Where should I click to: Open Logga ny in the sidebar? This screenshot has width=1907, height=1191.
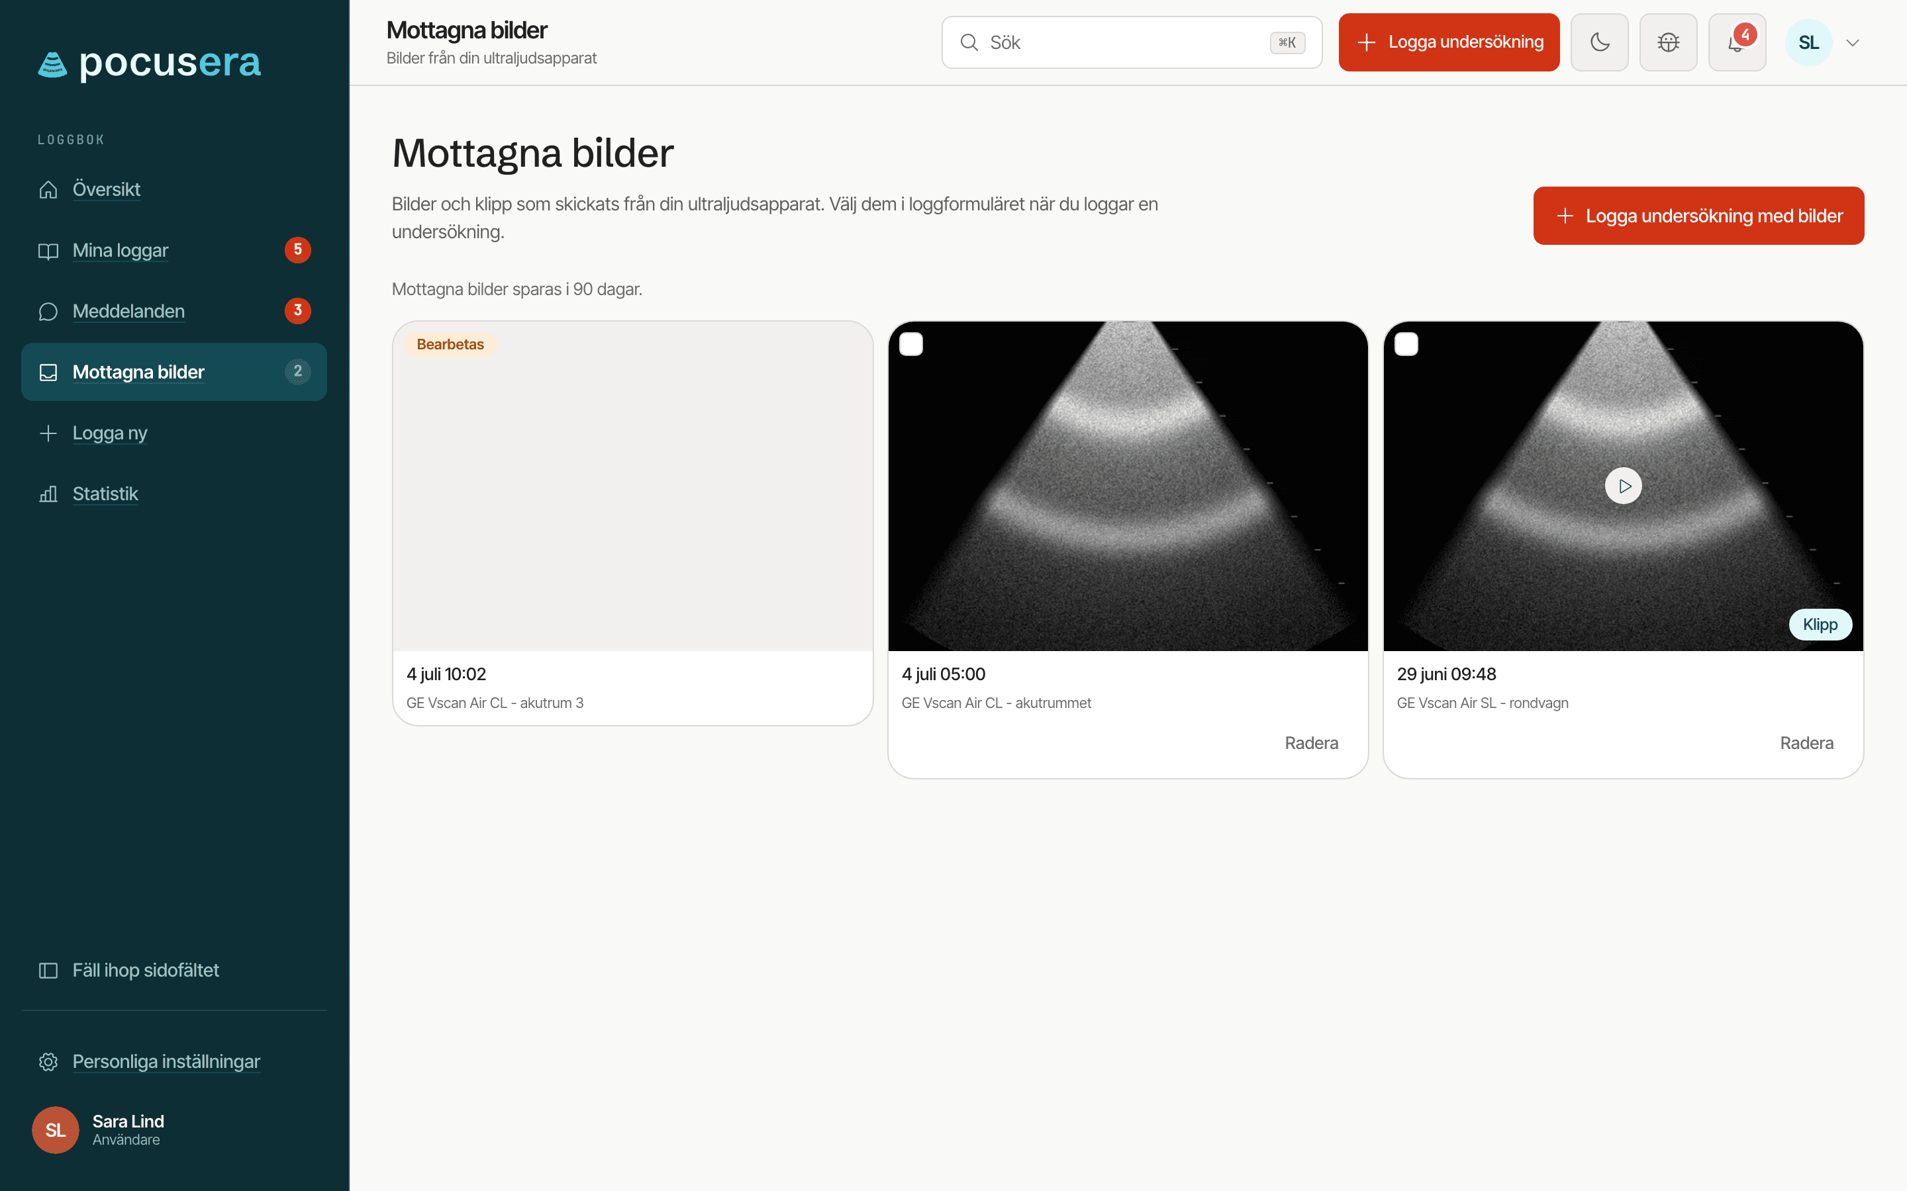tap(173, 433)
